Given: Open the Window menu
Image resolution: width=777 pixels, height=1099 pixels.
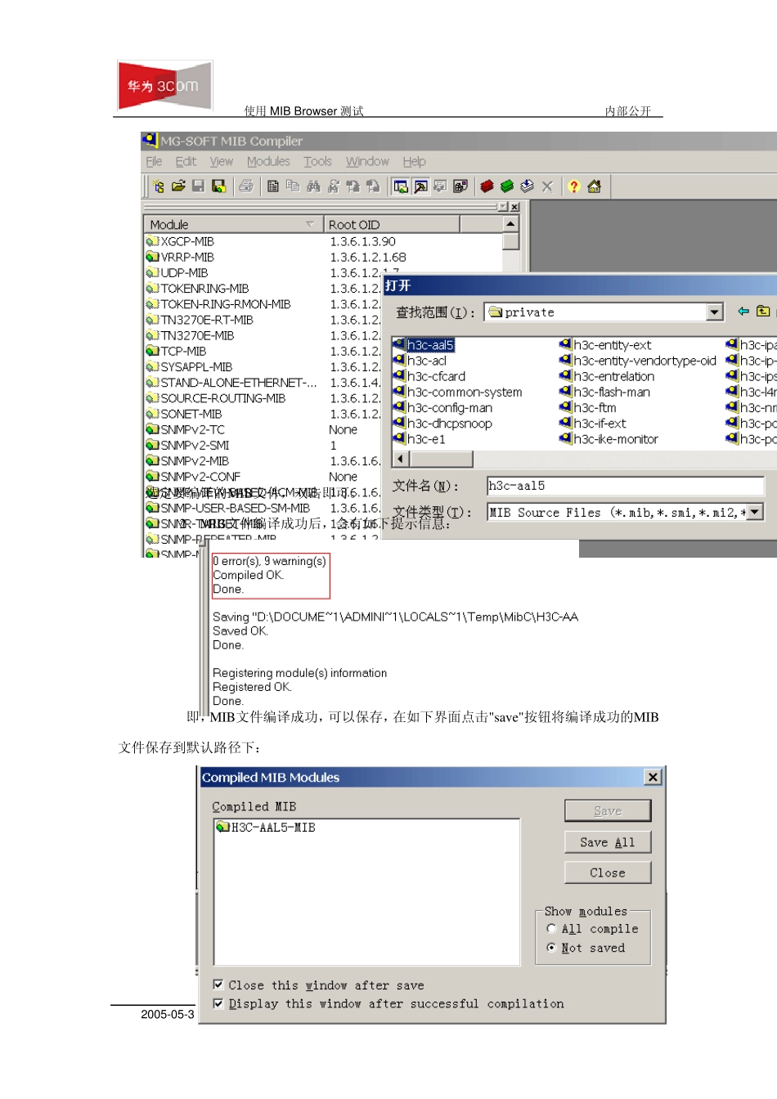Looking at the screenshot, I should [x=367, y=162].
